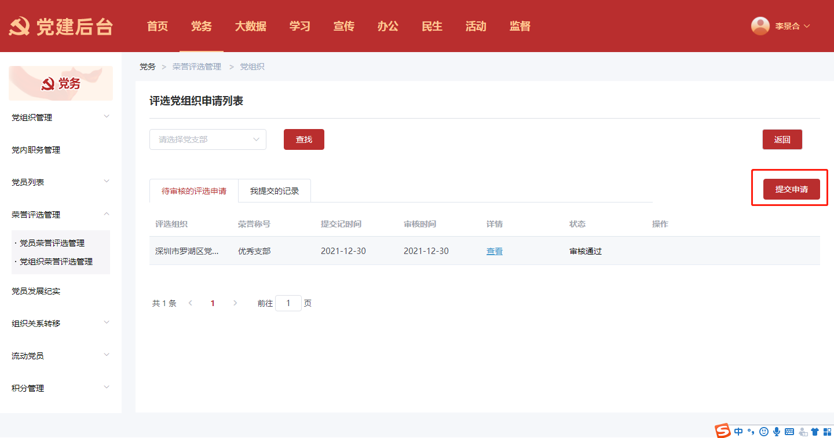Open the soft keyboard icon in IME toolbar

coord(789,432)
